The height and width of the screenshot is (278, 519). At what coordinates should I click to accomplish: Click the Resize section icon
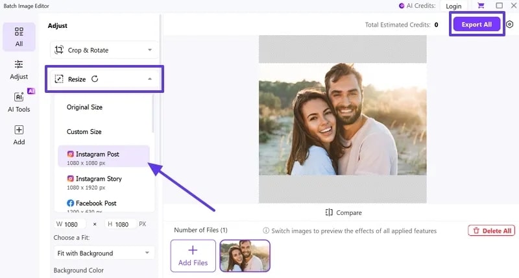click(x=59, y=79)
